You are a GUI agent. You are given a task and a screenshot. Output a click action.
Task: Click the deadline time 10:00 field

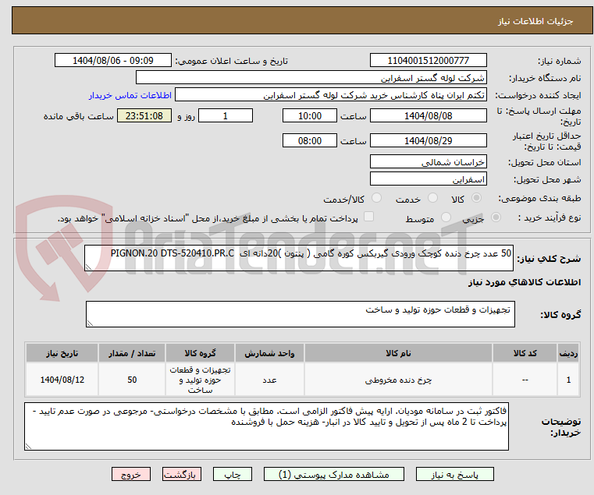coord(310,116)
